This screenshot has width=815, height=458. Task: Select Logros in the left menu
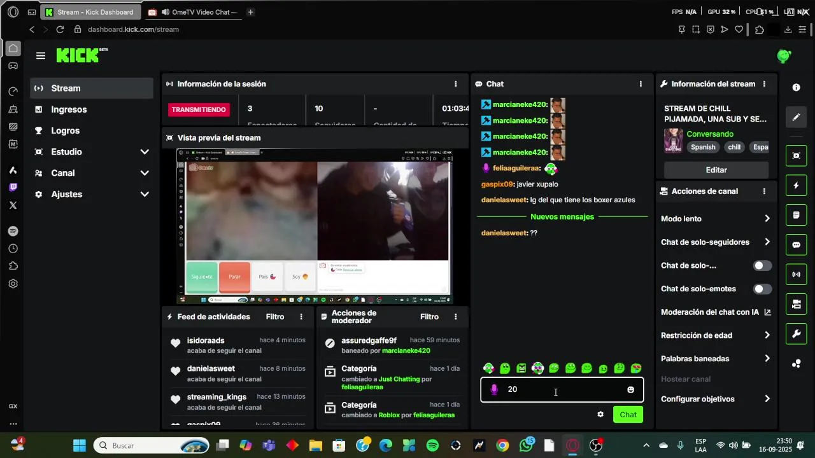[x=92, y=130]
